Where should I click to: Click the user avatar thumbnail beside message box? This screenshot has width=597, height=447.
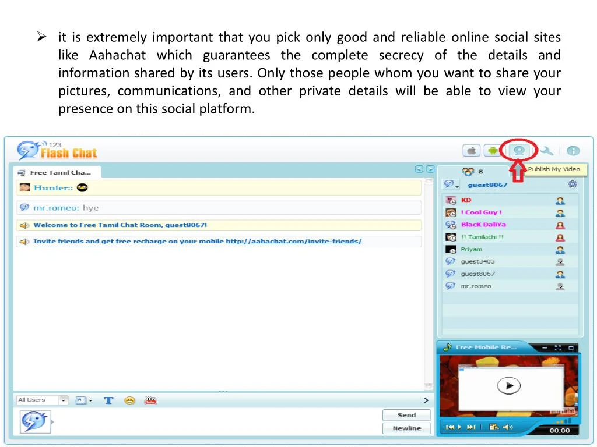point(35,421)
